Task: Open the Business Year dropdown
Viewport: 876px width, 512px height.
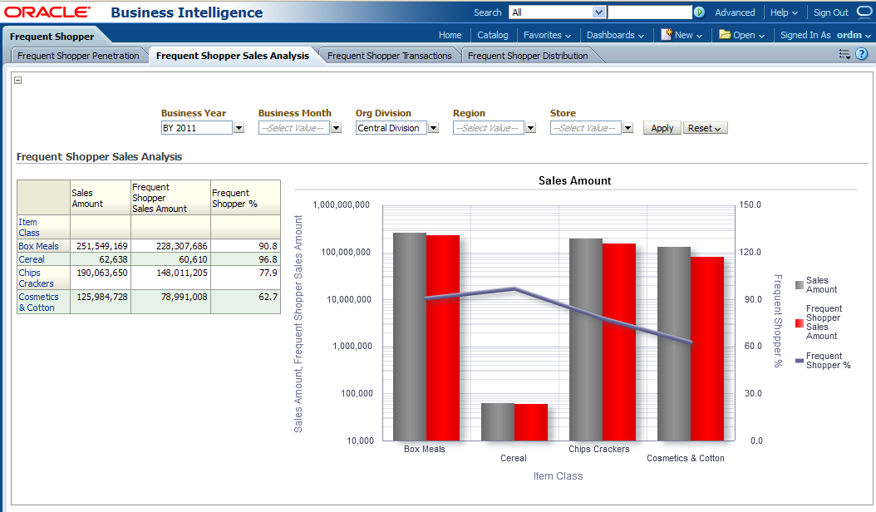Action: (x=239, y=128)
